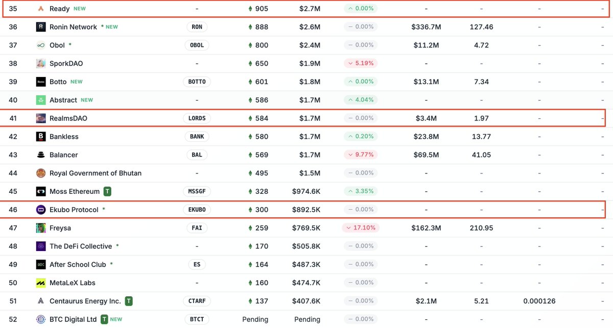Image resolution: width=613 pixels, height=328 pixels.
Task: Click the 127.46 ratio value
Action: tap(481, 27)
